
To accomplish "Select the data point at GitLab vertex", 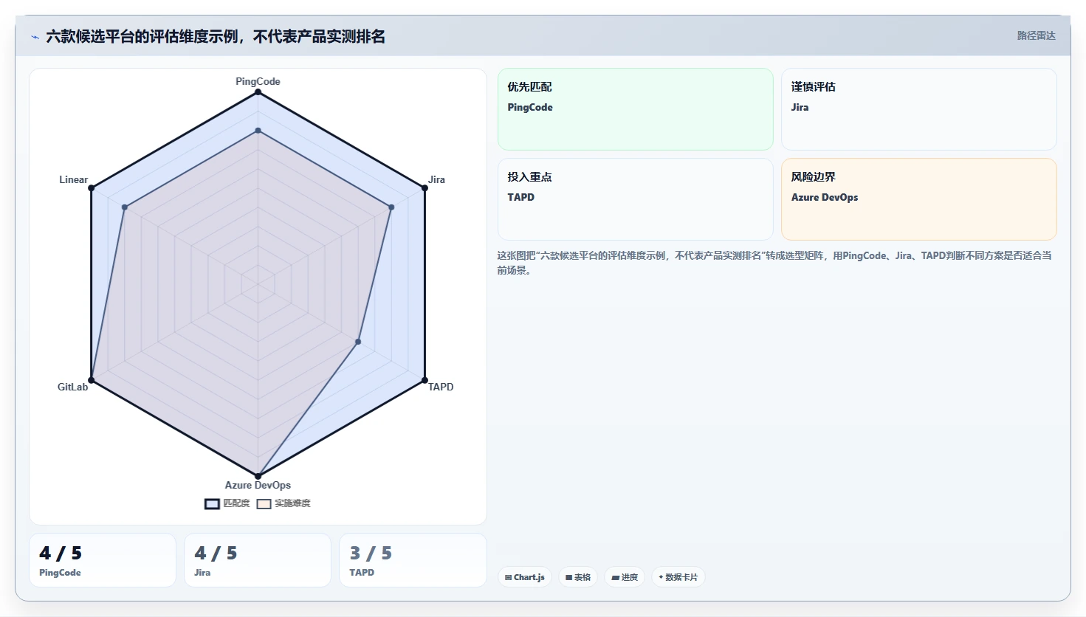I will coord(92,380).
